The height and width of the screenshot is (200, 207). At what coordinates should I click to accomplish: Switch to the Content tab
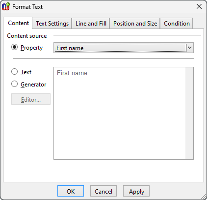pos(18,23)
